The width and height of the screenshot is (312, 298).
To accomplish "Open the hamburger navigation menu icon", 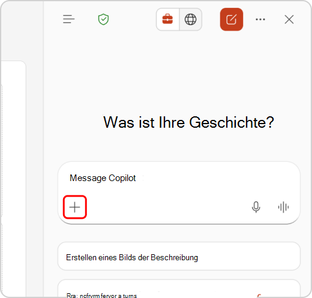I will 68,19.
